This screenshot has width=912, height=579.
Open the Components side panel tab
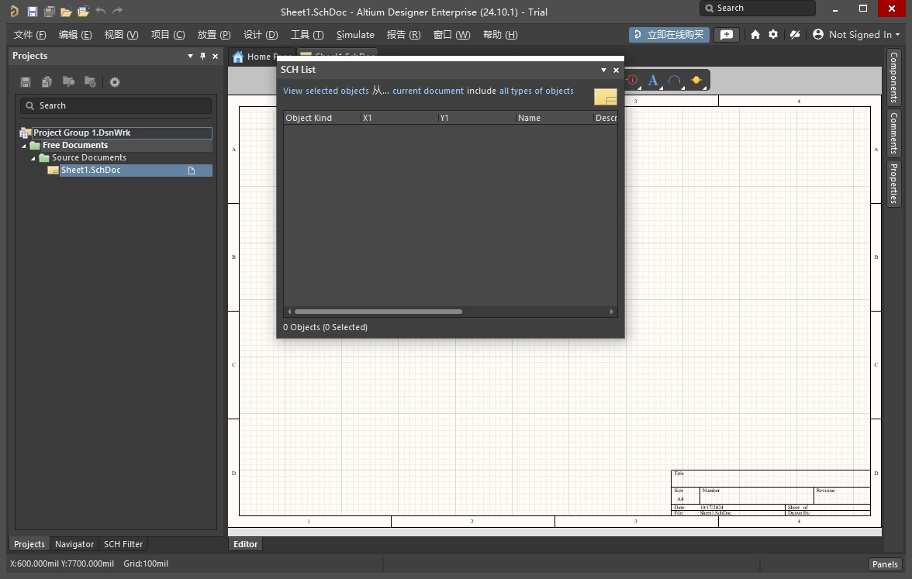[894, 77]
